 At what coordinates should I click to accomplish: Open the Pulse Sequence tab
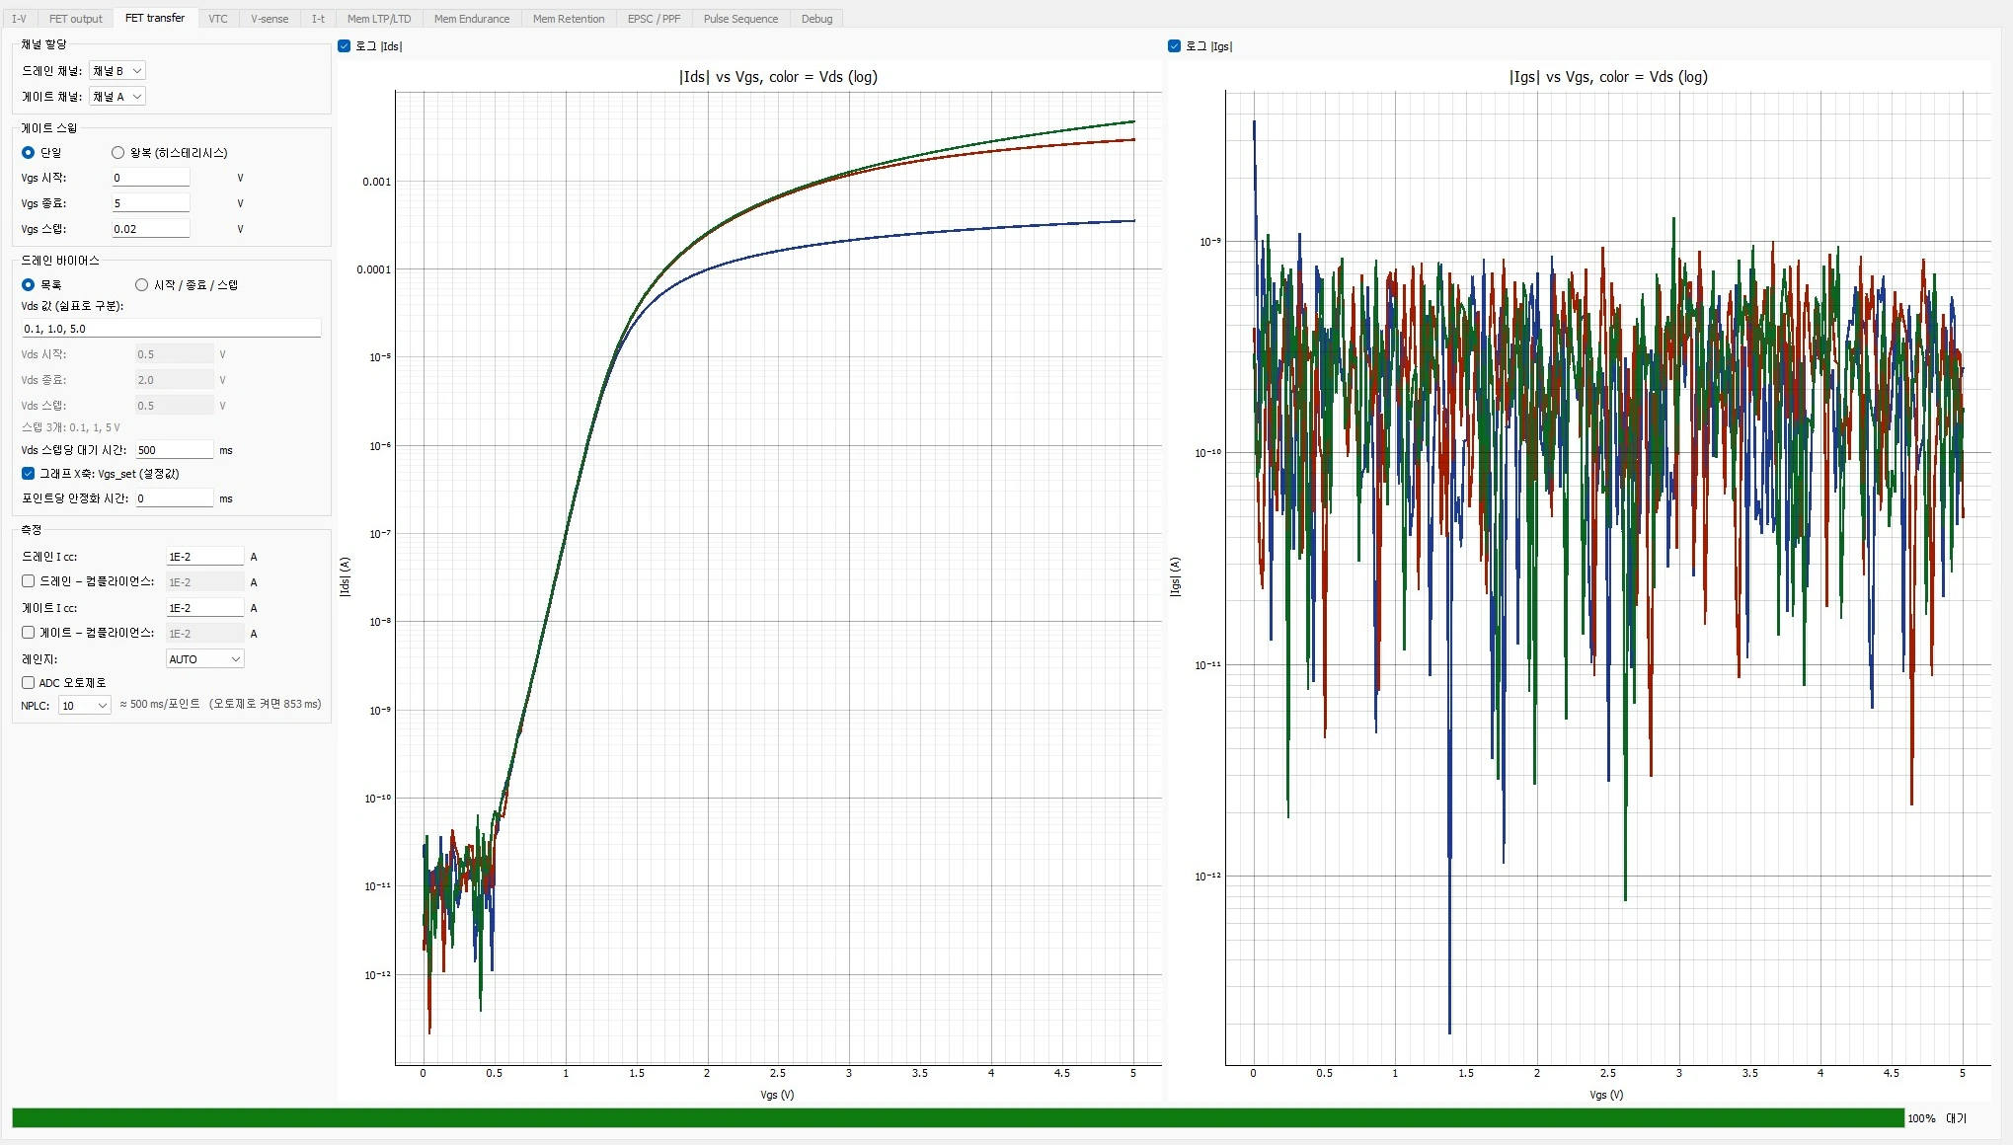pos(740,19)
